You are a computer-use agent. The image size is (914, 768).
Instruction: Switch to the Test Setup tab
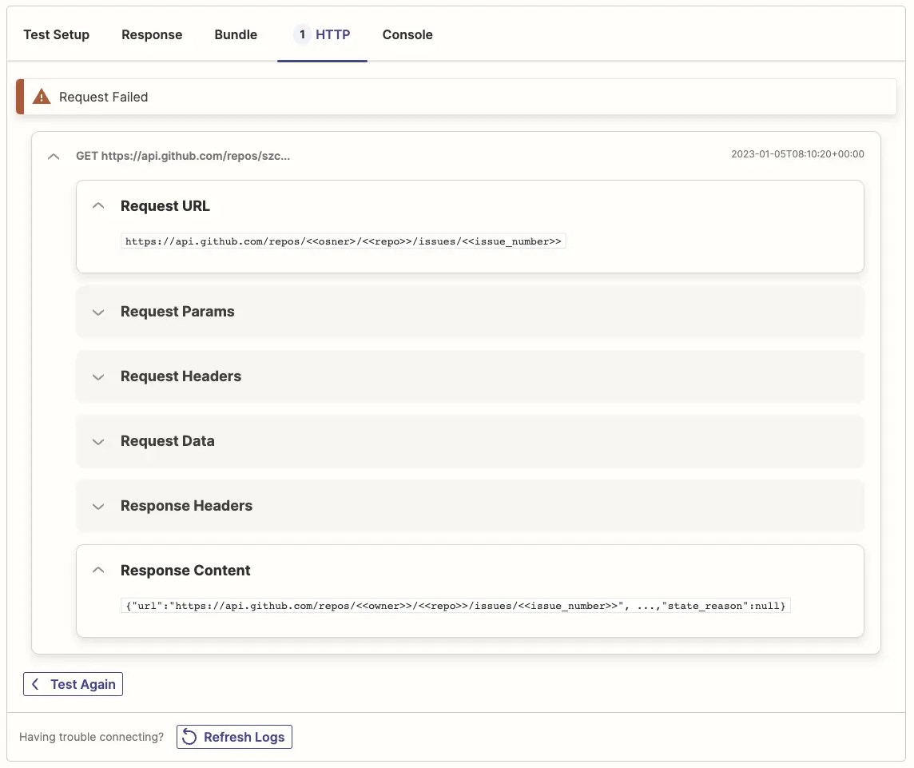coord(56,34)
